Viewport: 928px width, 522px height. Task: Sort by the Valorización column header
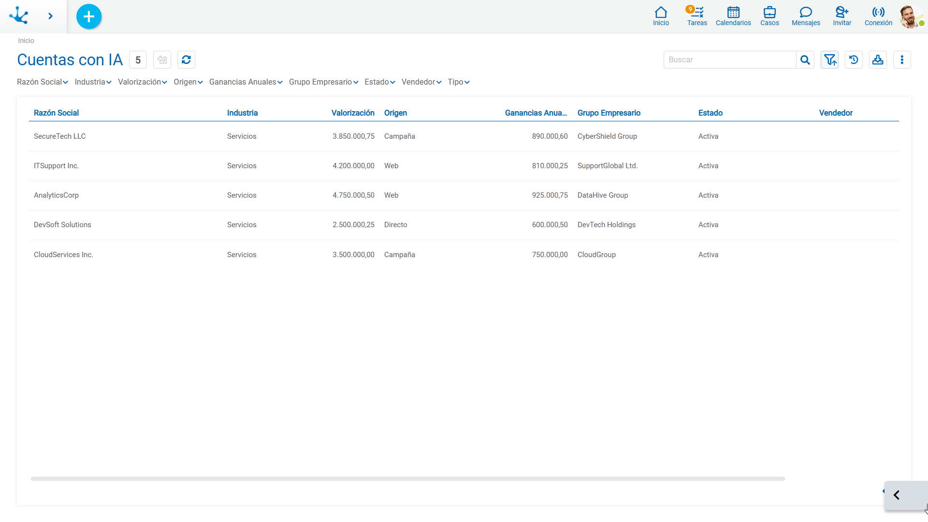pos(353,113)
